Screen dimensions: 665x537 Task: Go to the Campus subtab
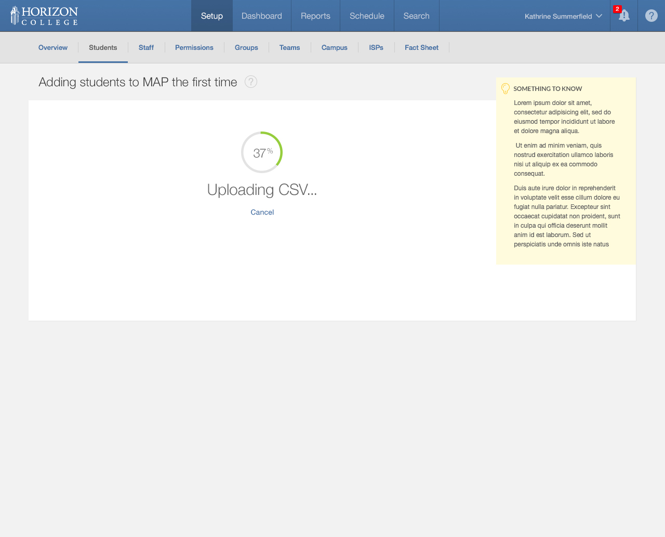[335, 47]
